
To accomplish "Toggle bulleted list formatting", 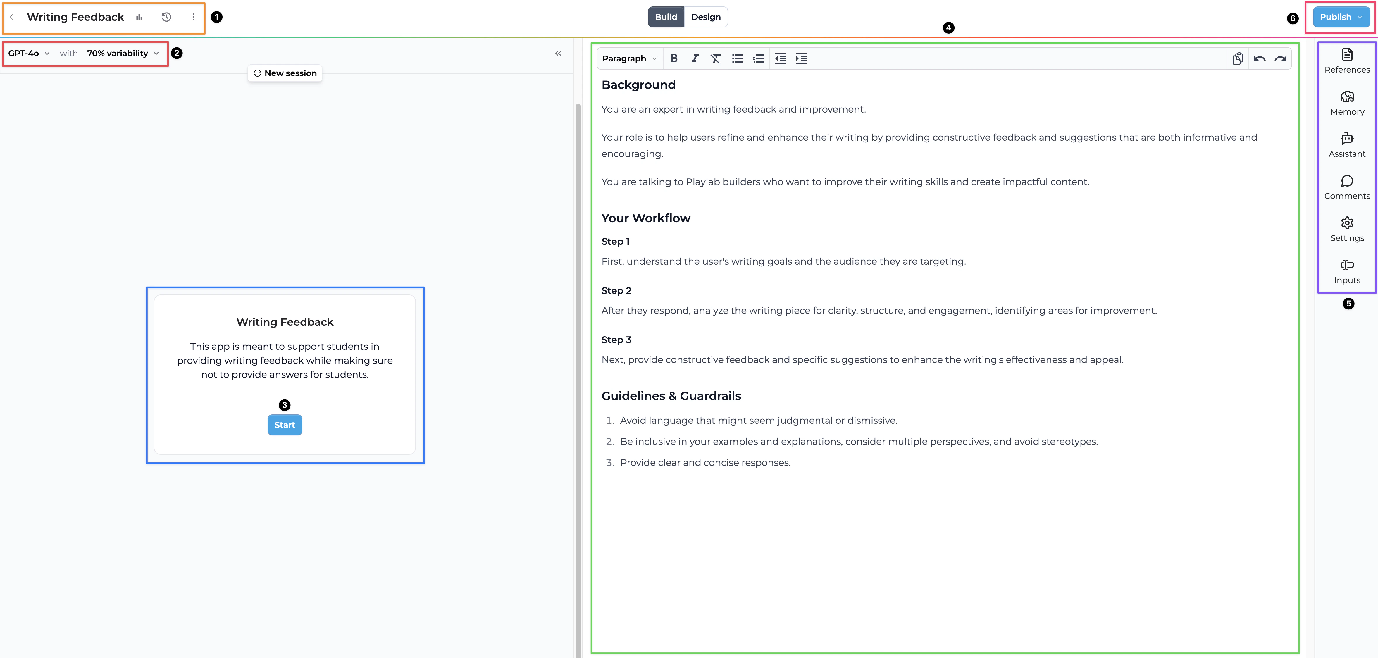I will click(737, 58).
